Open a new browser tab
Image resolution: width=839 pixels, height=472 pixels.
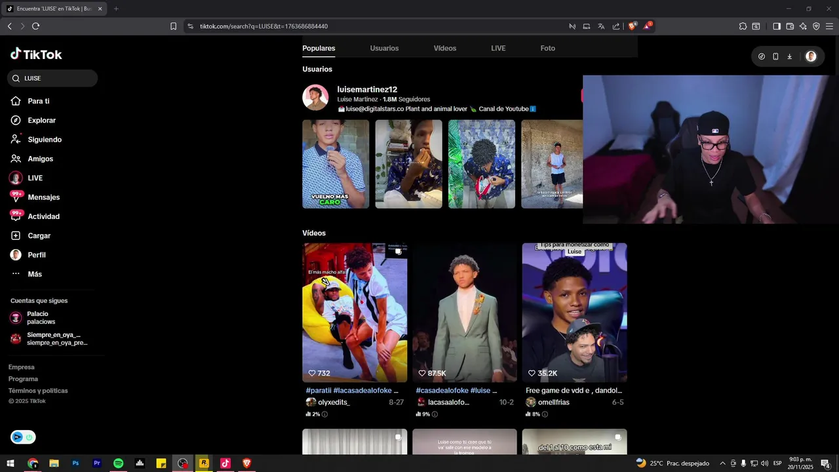pos(116,9)
